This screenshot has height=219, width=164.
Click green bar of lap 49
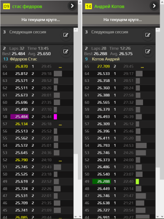137,181
